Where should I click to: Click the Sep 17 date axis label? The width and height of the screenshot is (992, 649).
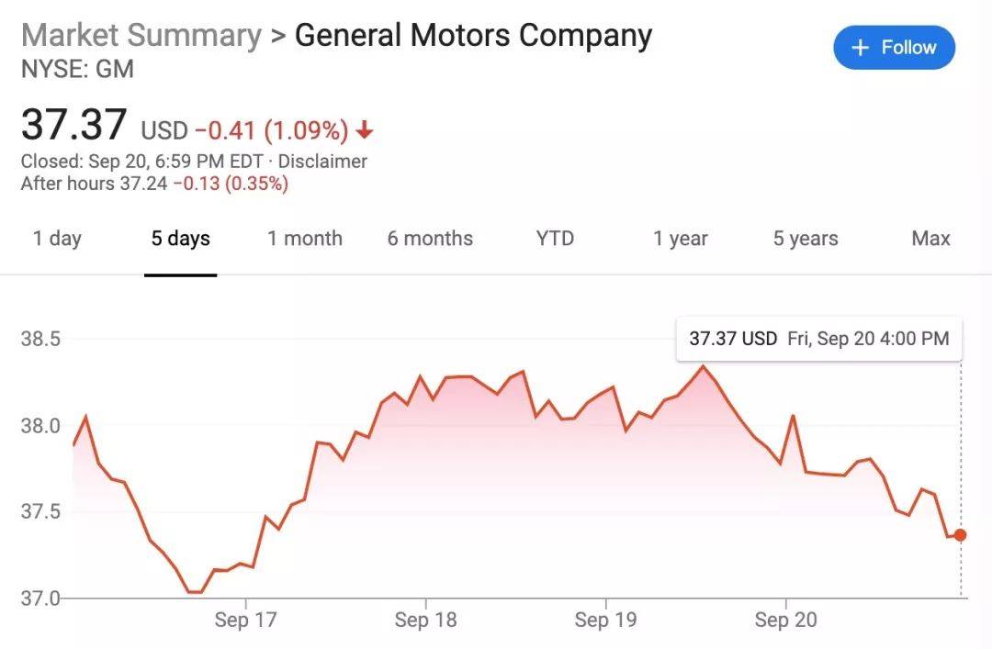pyautogui.click(x=245, y=621)
